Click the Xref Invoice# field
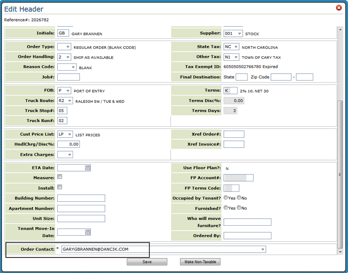348x273 pixels. point(234,144)
